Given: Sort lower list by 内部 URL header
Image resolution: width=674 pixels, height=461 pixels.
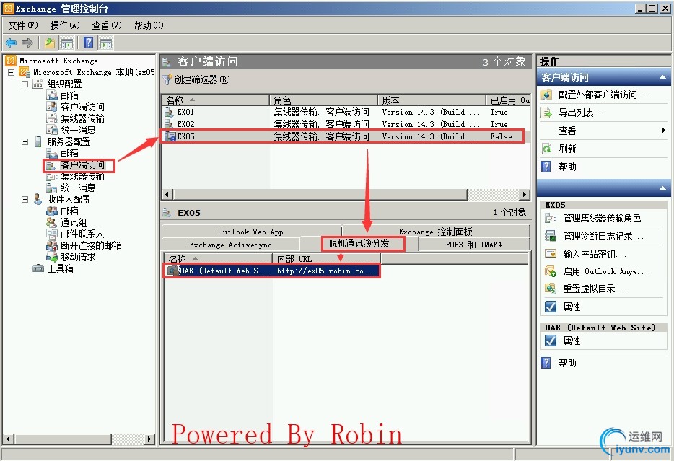Looking at the screenshot, I should click(326, 259).
